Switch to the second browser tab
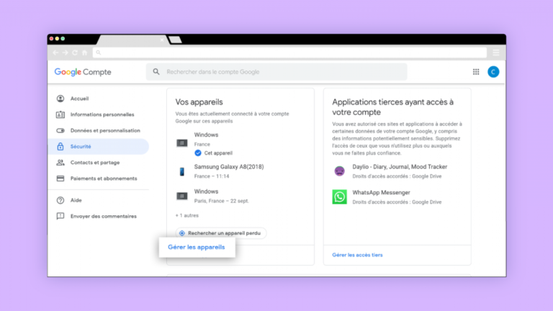Viewport: 553px width, 311px height. [175, 40]
